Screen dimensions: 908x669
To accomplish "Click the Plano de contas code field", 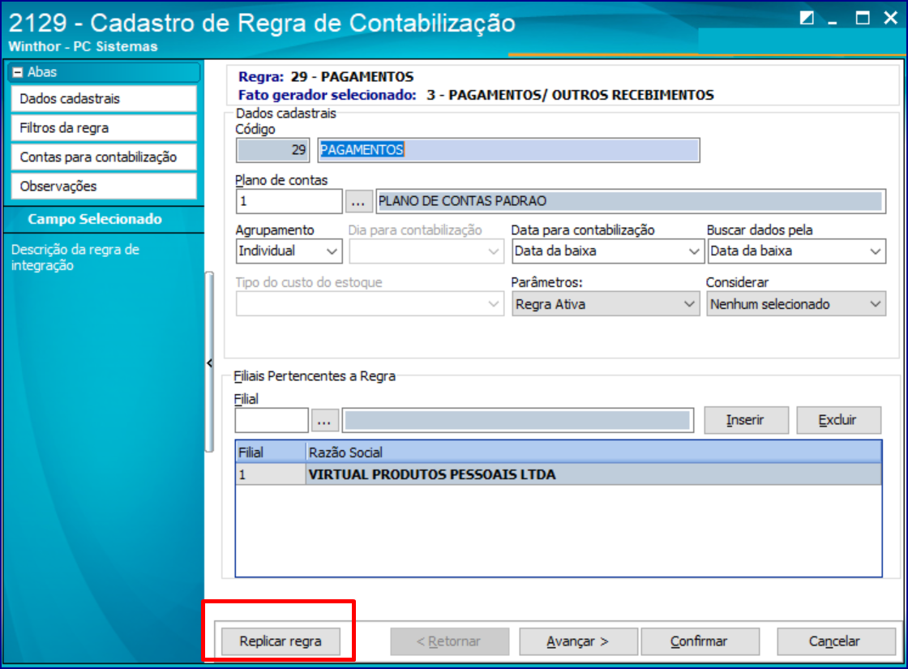I will tap(289, 201).
